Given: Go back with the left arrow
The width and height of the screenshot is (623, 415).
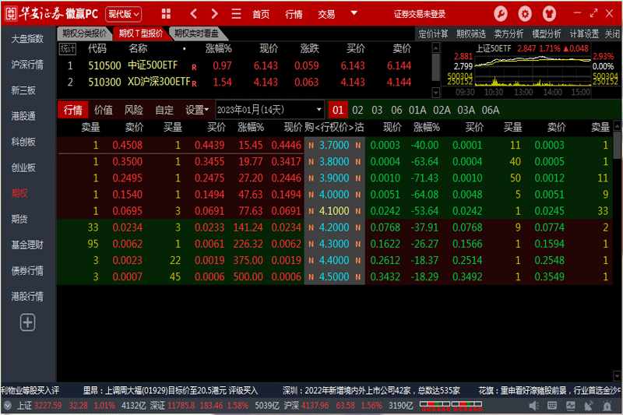Looking at the screenshot, I should pyautogui.click(x=193, y=14).
